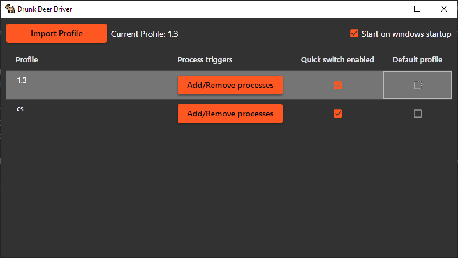Click the Process triggers column header
This screenshot has height=258, width=458.
click(205, 60)
